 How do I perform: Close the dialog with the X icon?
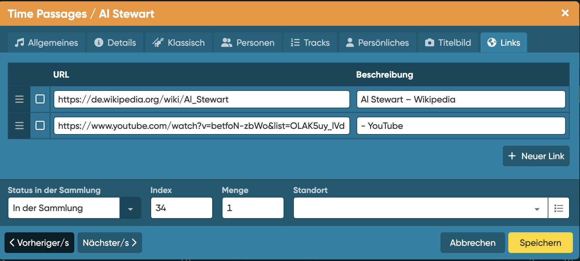pos(565,13)
